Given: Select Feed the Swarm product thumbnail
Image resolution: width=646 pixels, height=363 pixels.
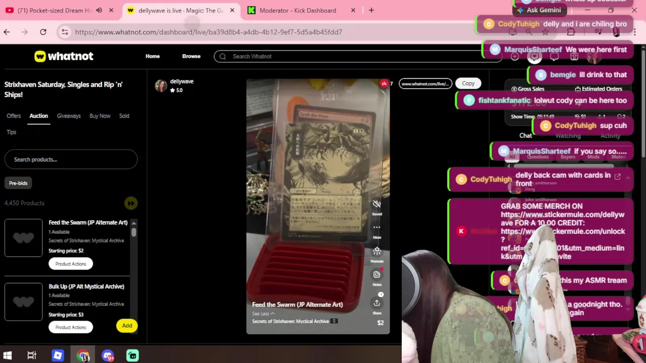Looking at the screenshot, I should (23, 237).
